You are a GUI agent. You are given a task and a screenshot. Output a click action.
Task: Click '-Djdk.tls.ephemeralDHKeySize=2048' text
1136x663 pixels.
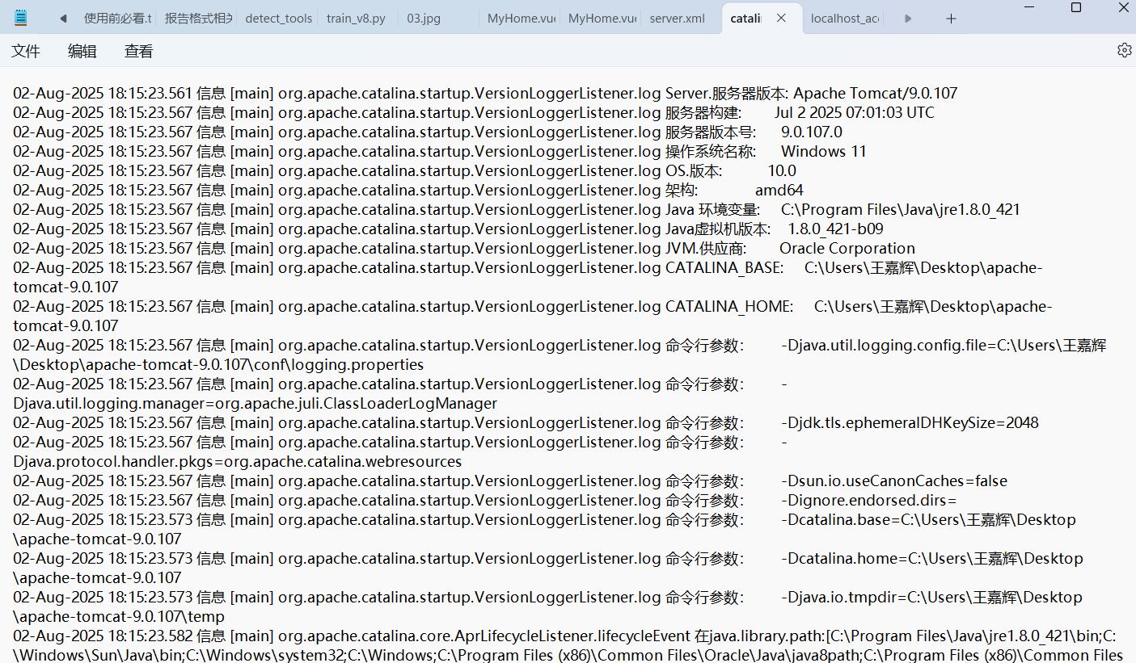pyautogui.click(x=910, y=422)
